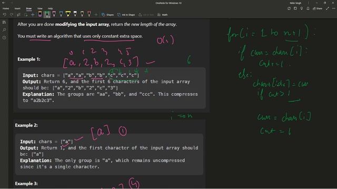Sync the notebook using the sync icon
Screen dimensions: 337x189
(x=289, y=8)
